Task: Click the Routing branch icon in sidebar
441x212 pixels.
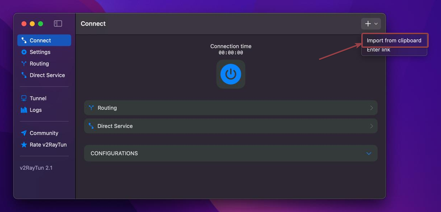Action: click(x=23, y=63)
